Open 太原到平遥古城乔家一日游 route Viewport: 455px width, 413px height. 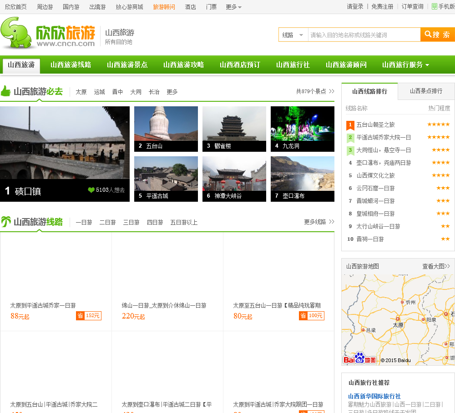point(43,305)
